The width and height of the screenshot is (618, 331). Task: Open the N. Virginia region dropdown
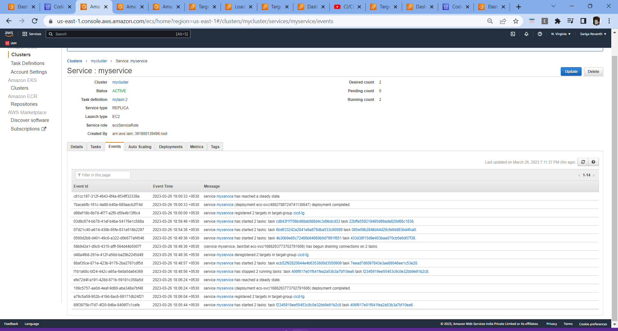(x=560, y=34)
